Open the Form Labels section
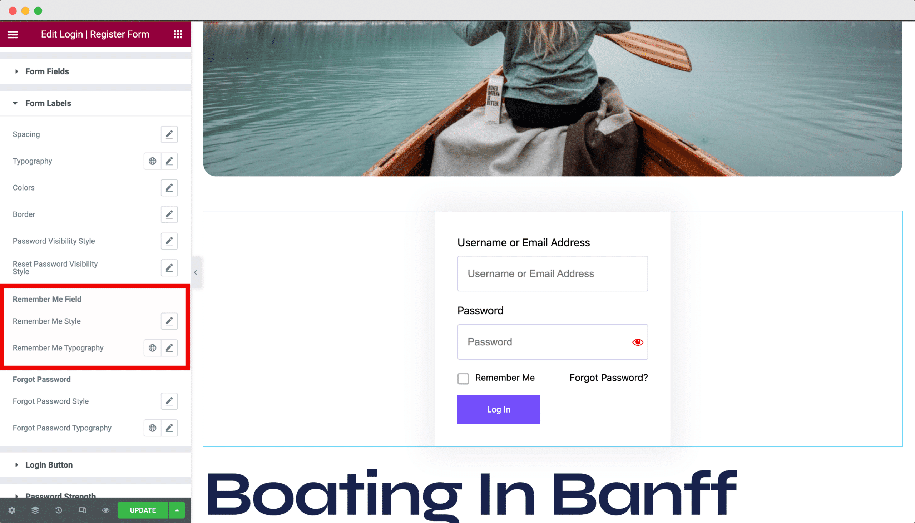Screen dimensions: 915x523 point(48,103)
